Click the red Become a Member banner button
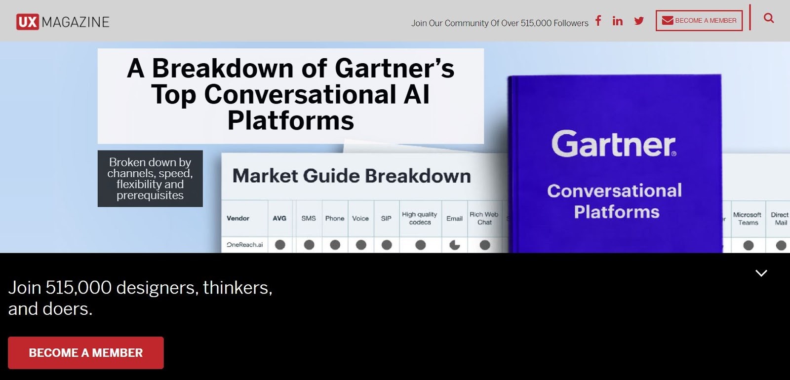790x380 pixels. pos(86,353)
